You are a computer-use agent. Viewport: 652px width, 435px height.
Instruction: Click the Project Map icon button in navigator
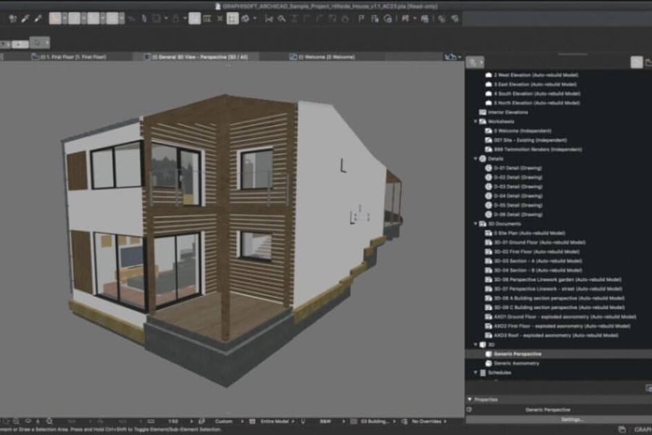pyautogui.click(x=473, y=62)
